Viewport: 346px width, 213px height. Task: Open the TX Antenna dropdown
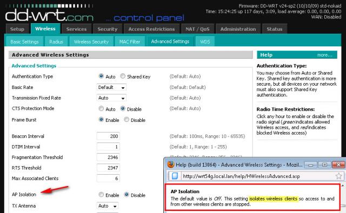tap(108, 206)
